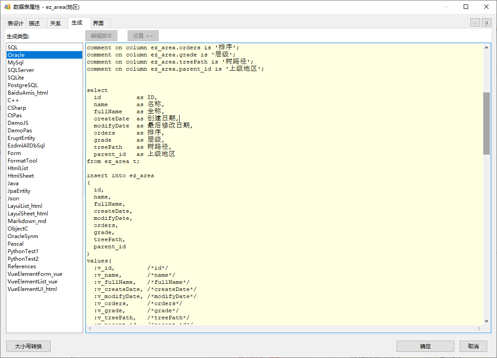Select DemoJS template

click(44, 123)
